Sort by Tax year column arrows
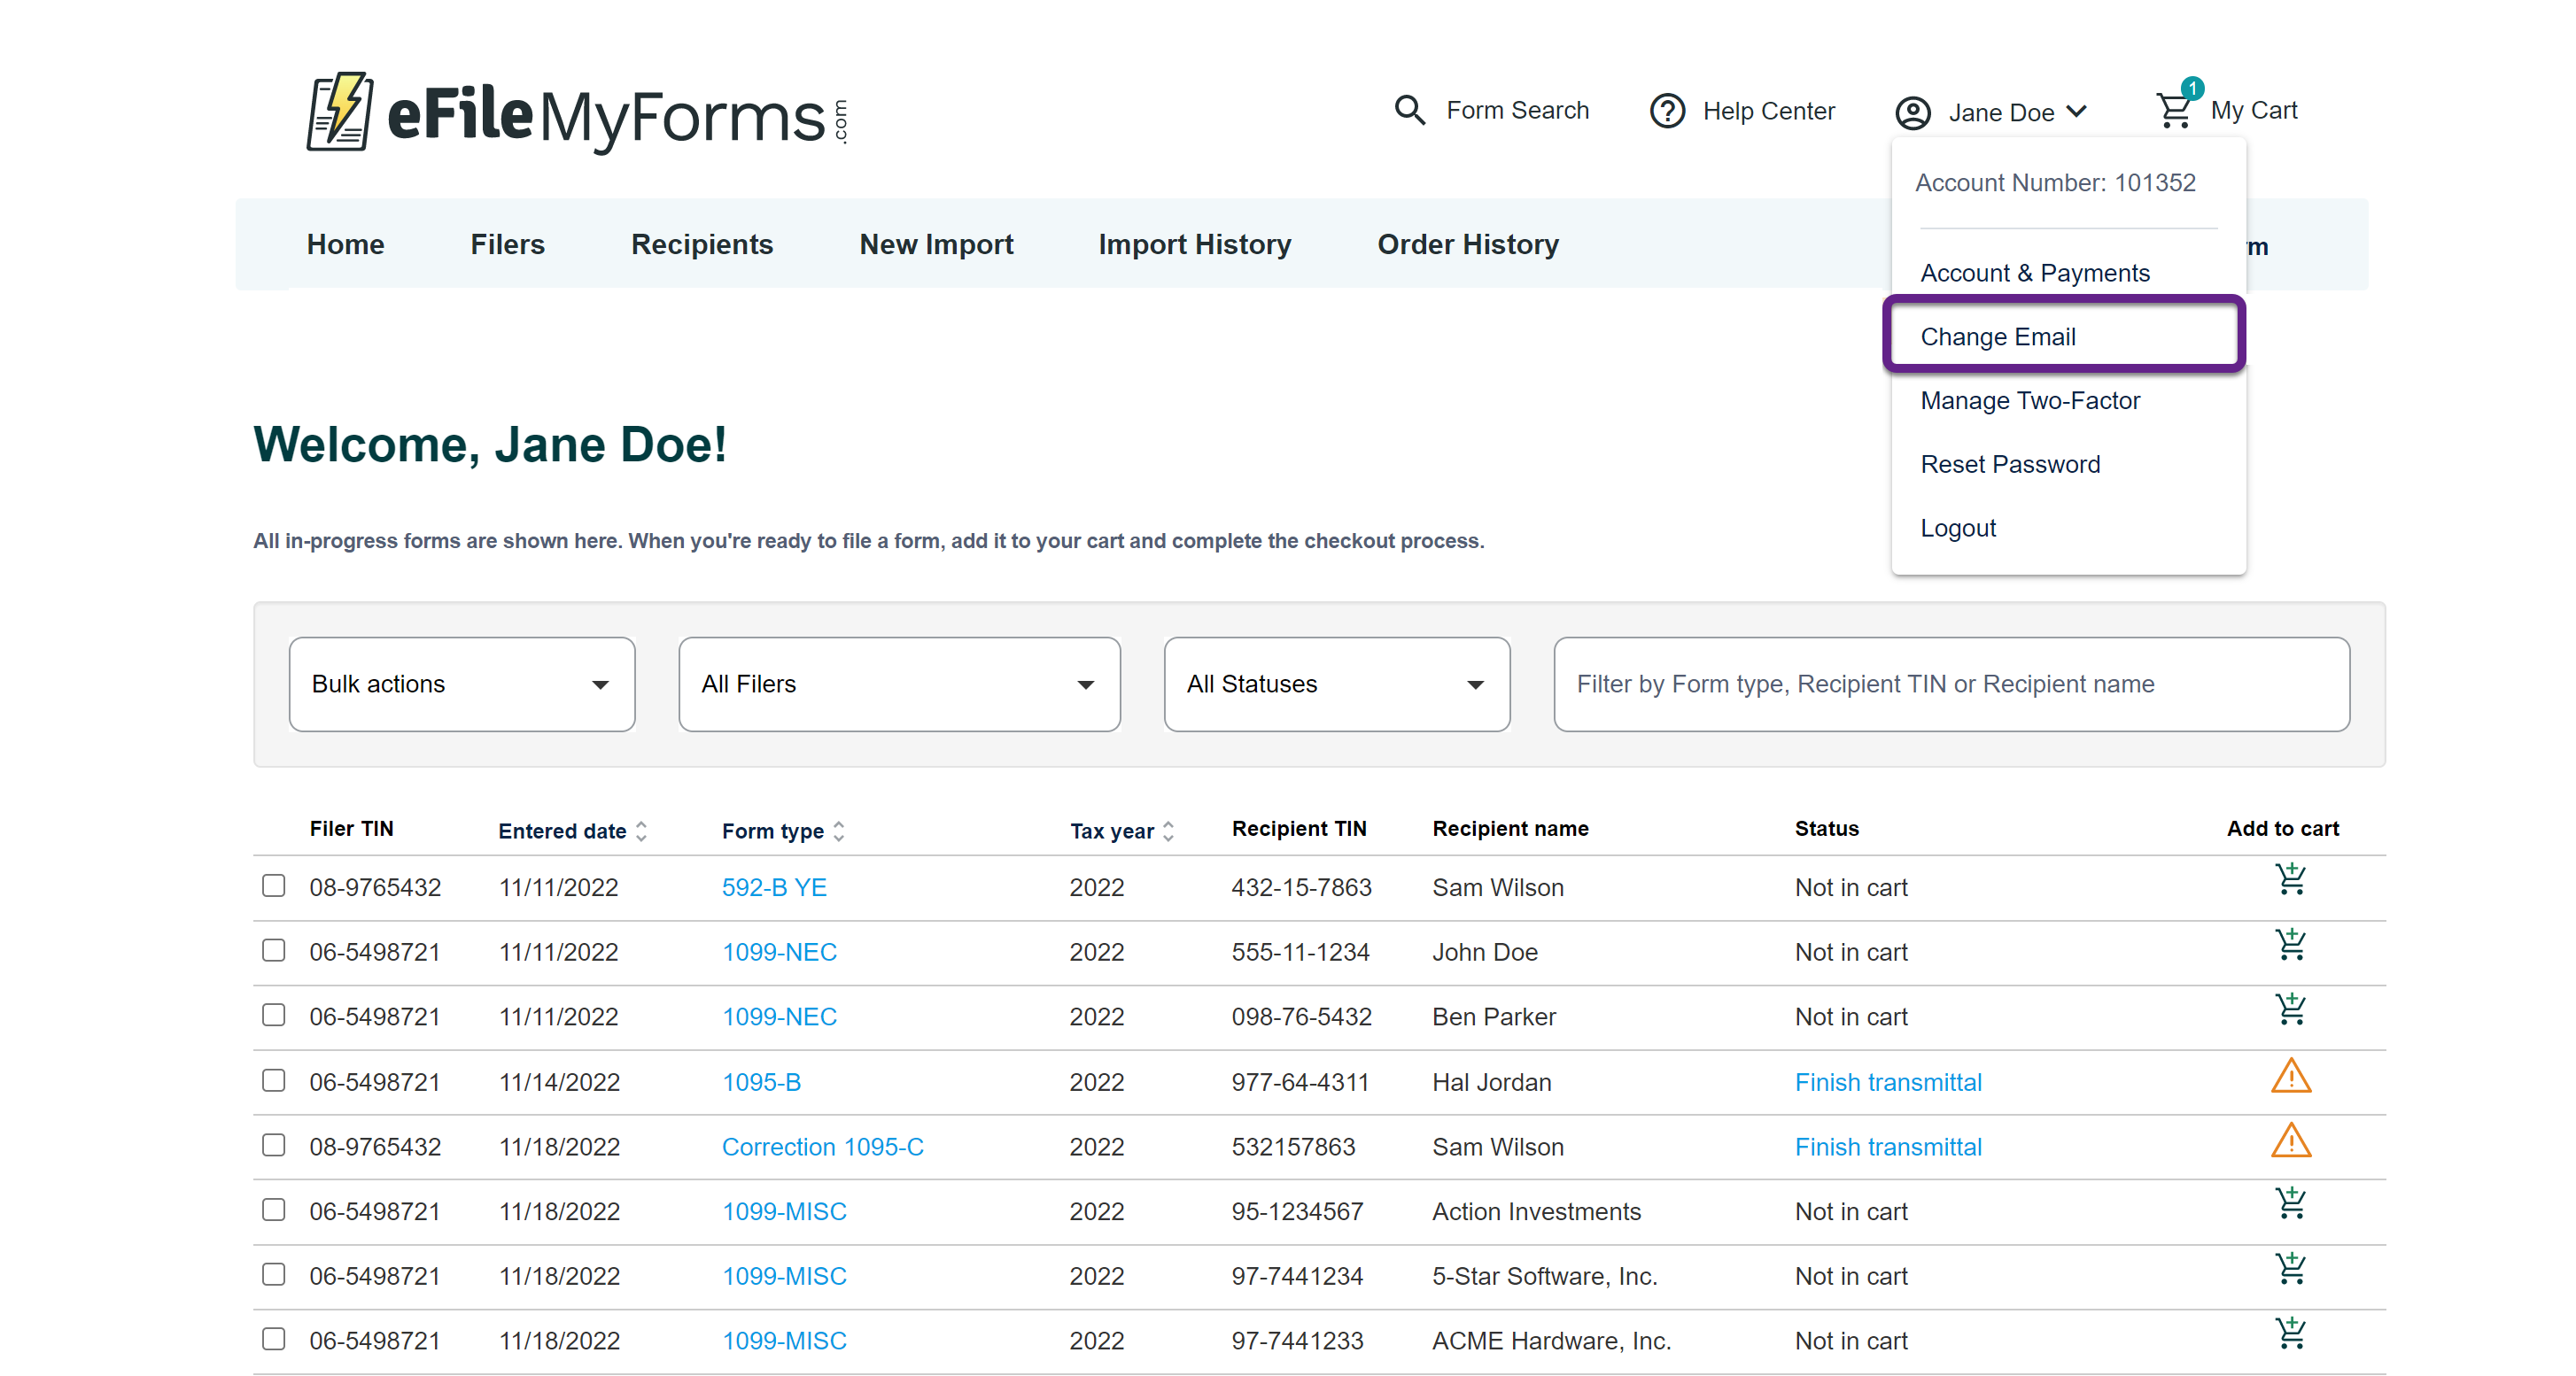The height and width of the screenshot is (1376, 2576). coord(1168,831)
